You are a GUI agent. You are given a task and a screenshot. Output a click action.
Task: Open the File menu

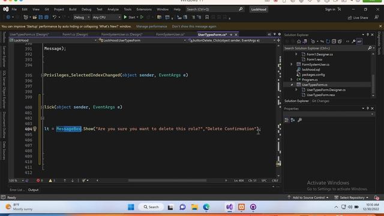point(14,10)
